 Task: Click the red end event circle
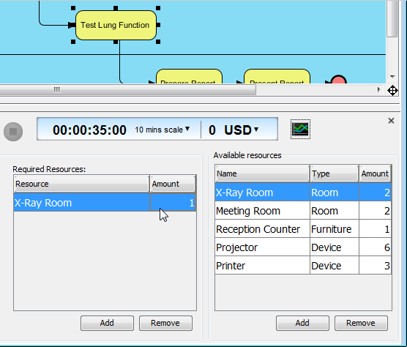(338, 79)
